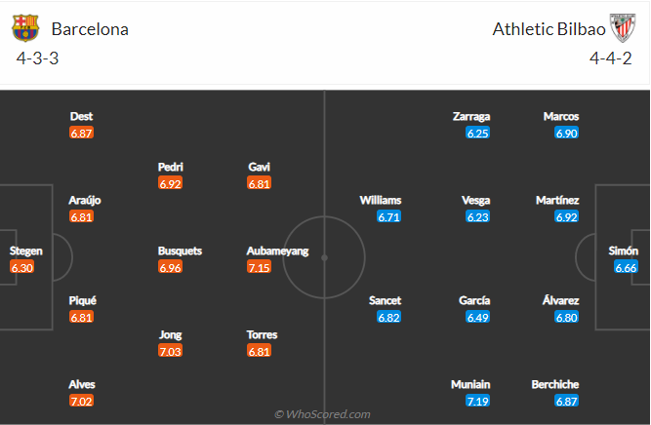The height and width of the screenshot is (425, 651).
Task: Select Stegen's 6.30 goalkeeper rating
Action: (x=21, y=267)
